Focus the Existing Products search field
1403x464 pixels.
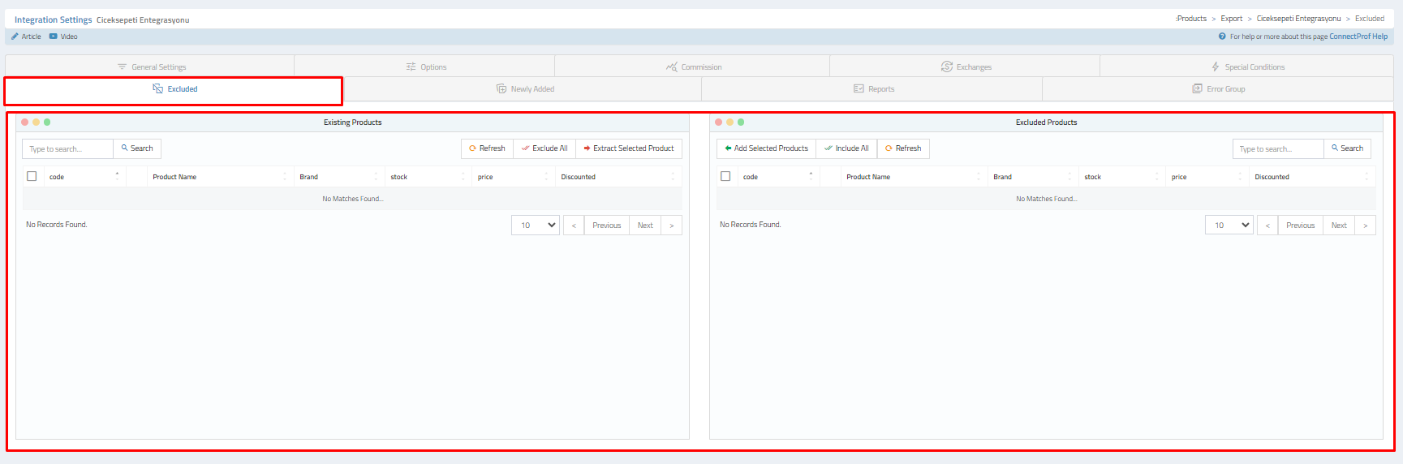click(x=67, y=149)
